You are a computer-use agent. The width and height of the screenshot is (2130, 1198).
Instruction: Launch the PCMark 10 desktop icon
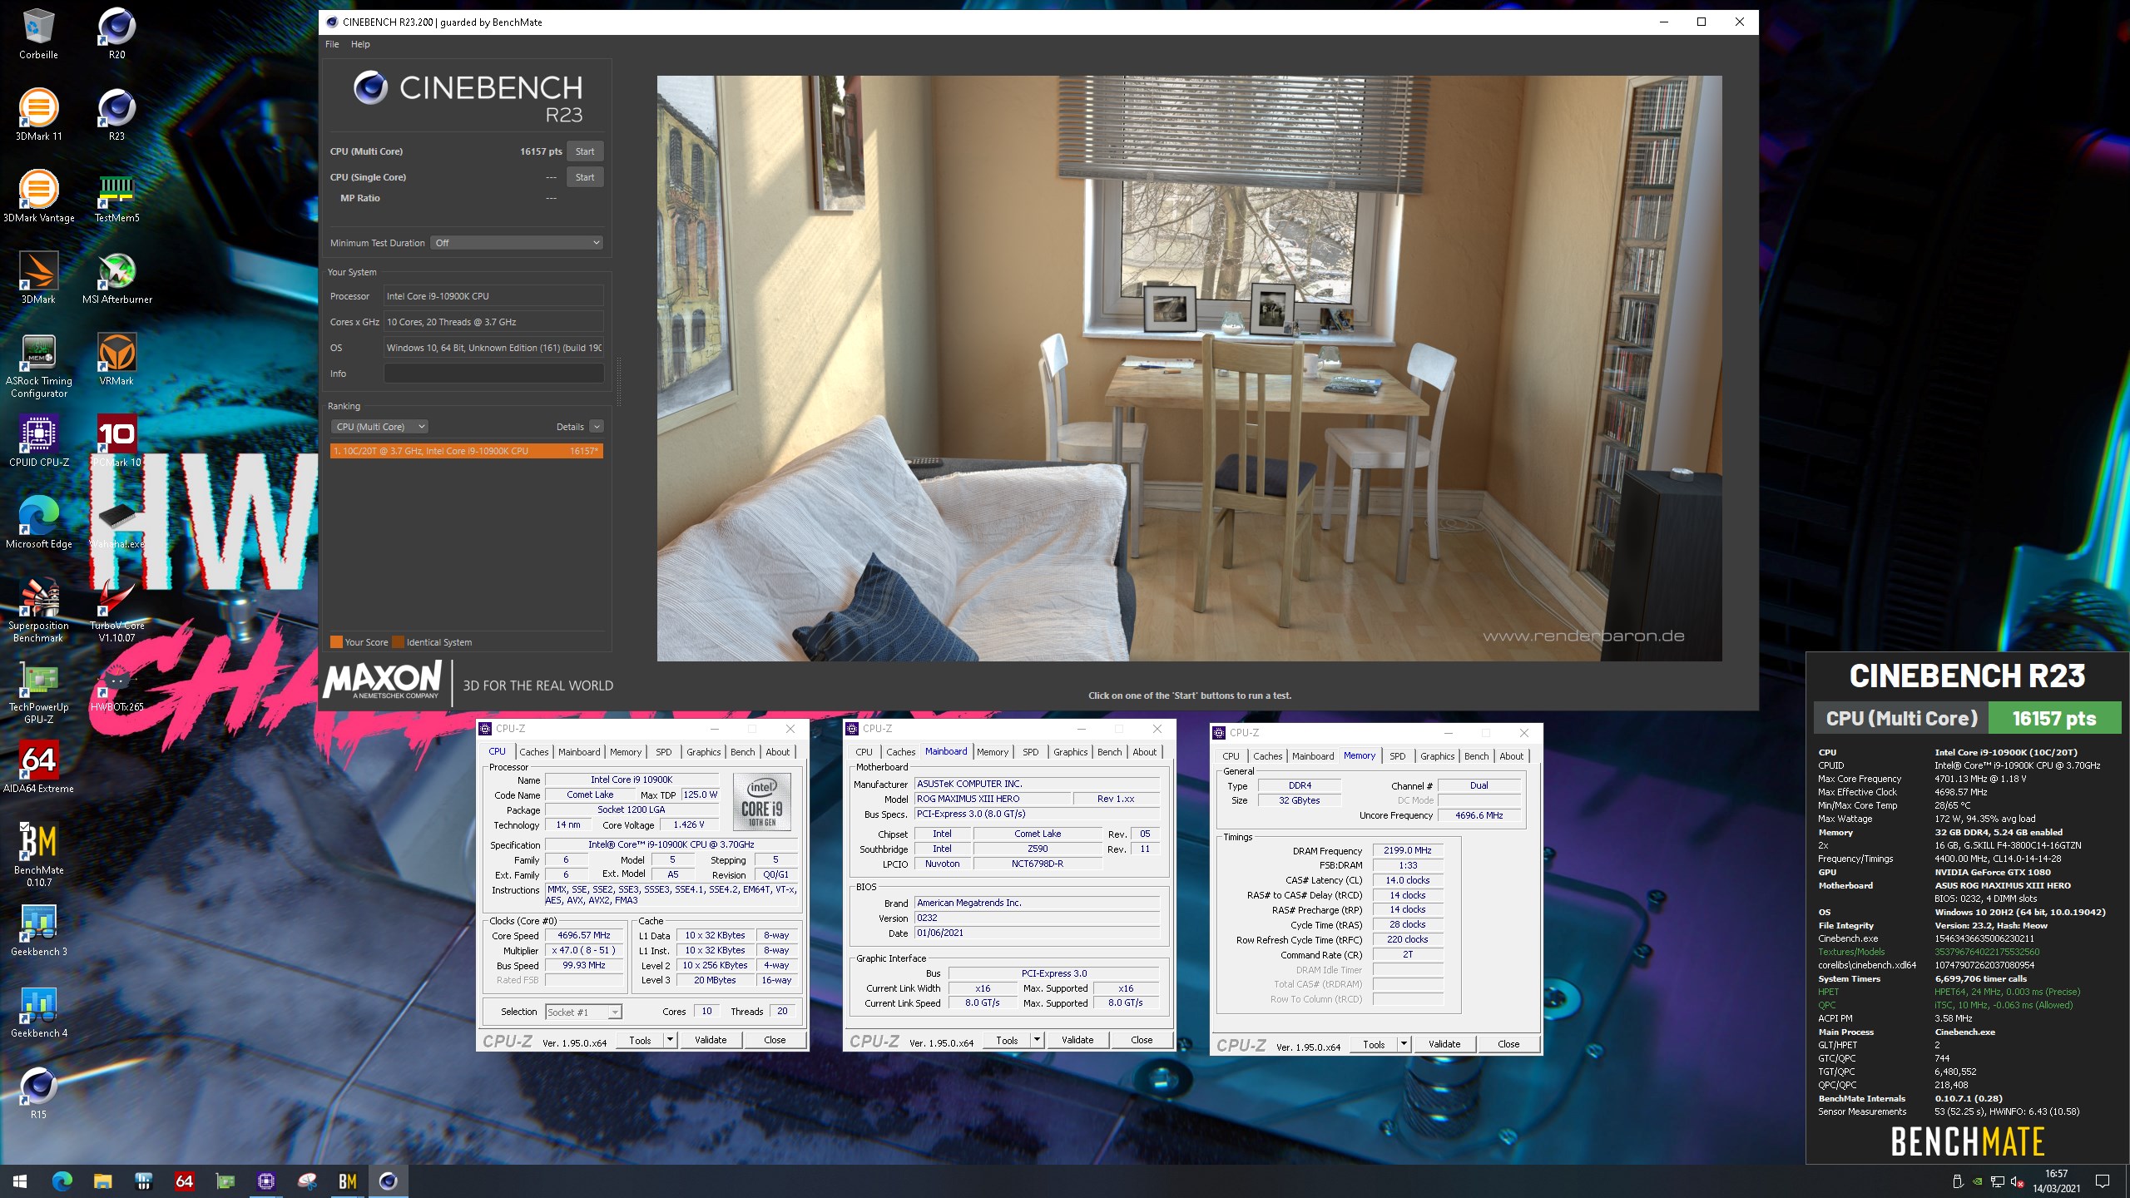tap(116, 442)
